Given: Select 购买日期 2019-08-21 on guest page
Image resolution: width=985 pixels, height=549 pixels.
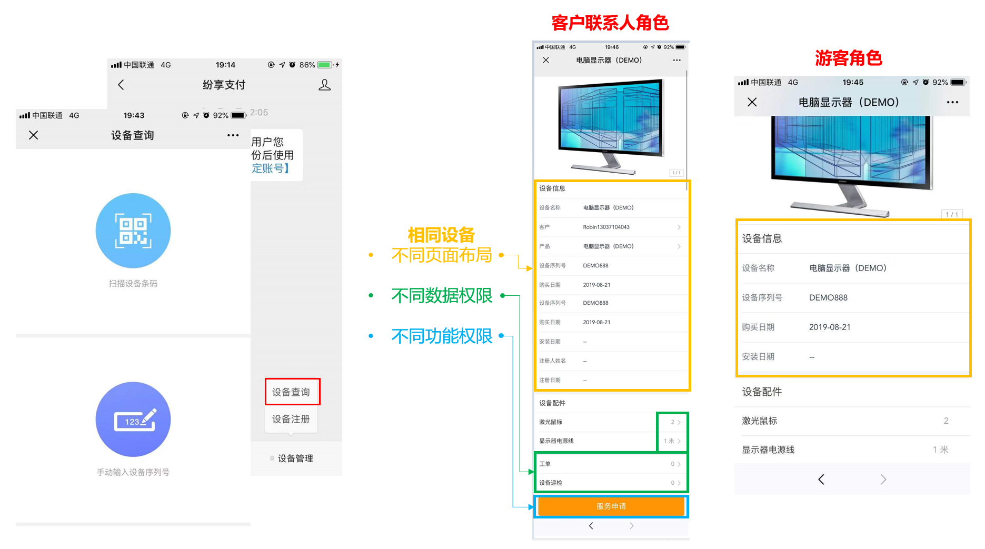Looking at the screenshot, I should [853, 327].
